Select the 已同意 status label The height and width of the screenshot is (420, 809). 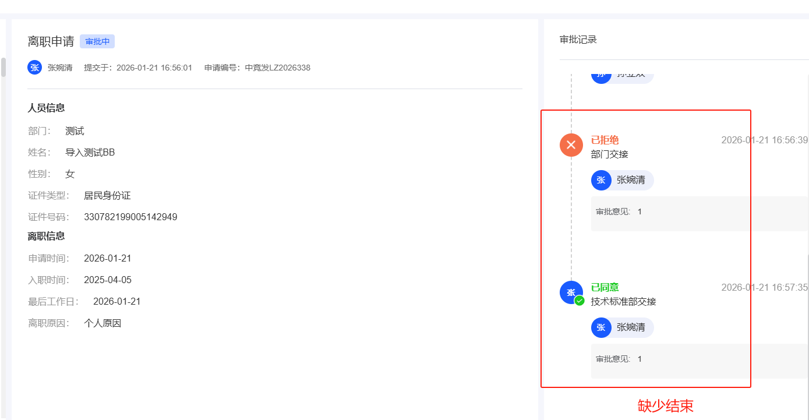tap(605, 287)
